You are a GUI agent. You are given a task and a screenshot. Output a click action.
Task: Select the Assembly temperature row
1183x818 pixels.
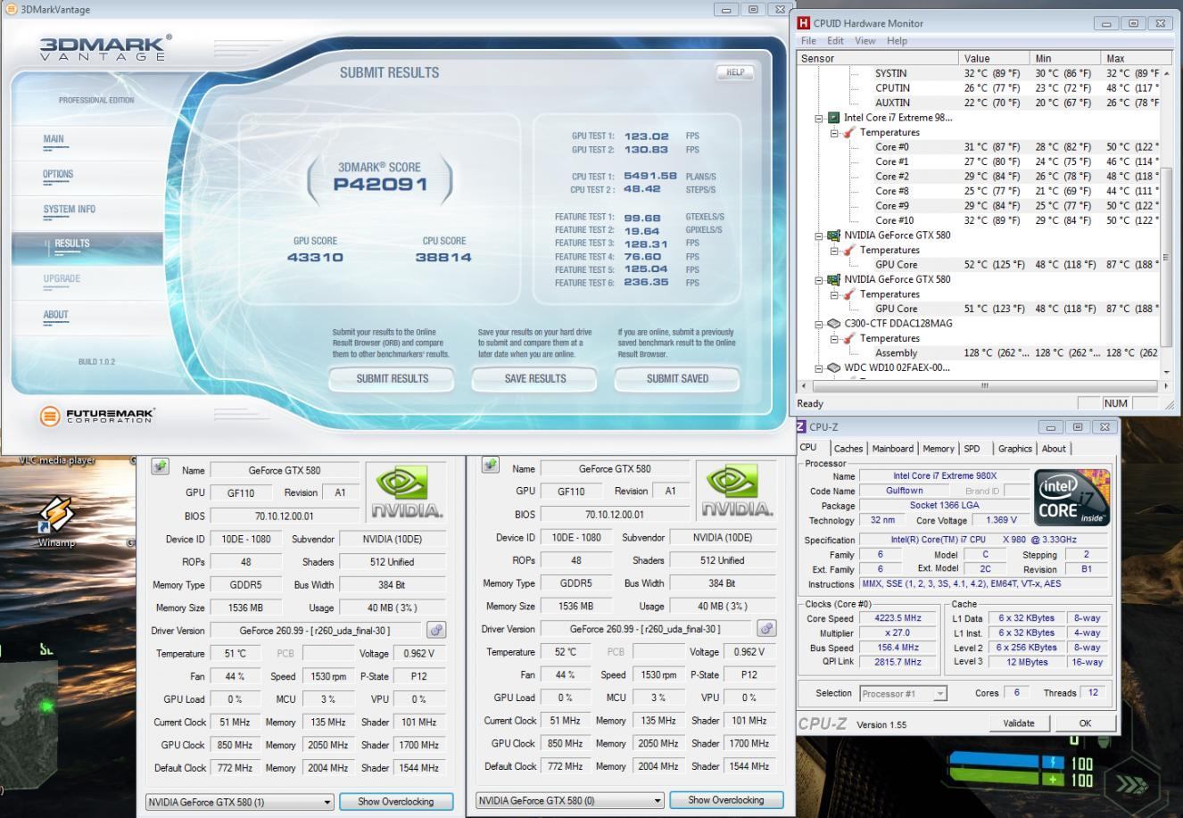click(979, 353)
